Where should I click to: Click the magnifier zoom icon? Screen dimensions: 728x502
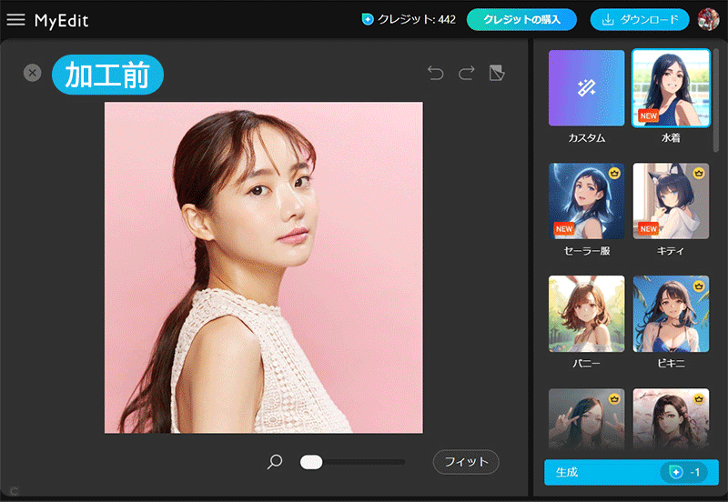click(275, 462)
